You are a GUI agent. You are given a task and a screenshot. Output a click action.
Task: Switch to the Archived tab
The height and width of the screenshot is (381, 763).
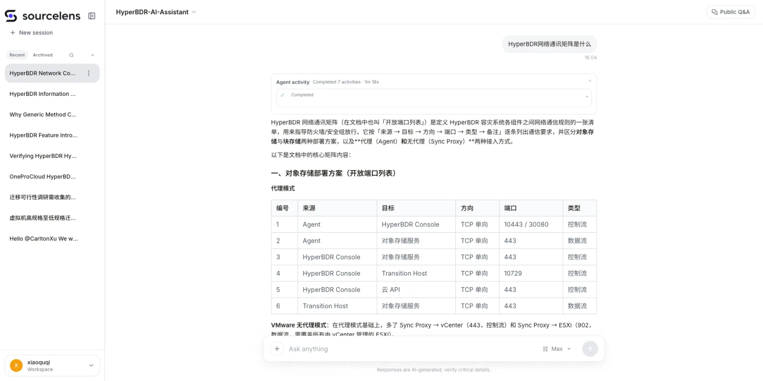[x=43, y=55]
